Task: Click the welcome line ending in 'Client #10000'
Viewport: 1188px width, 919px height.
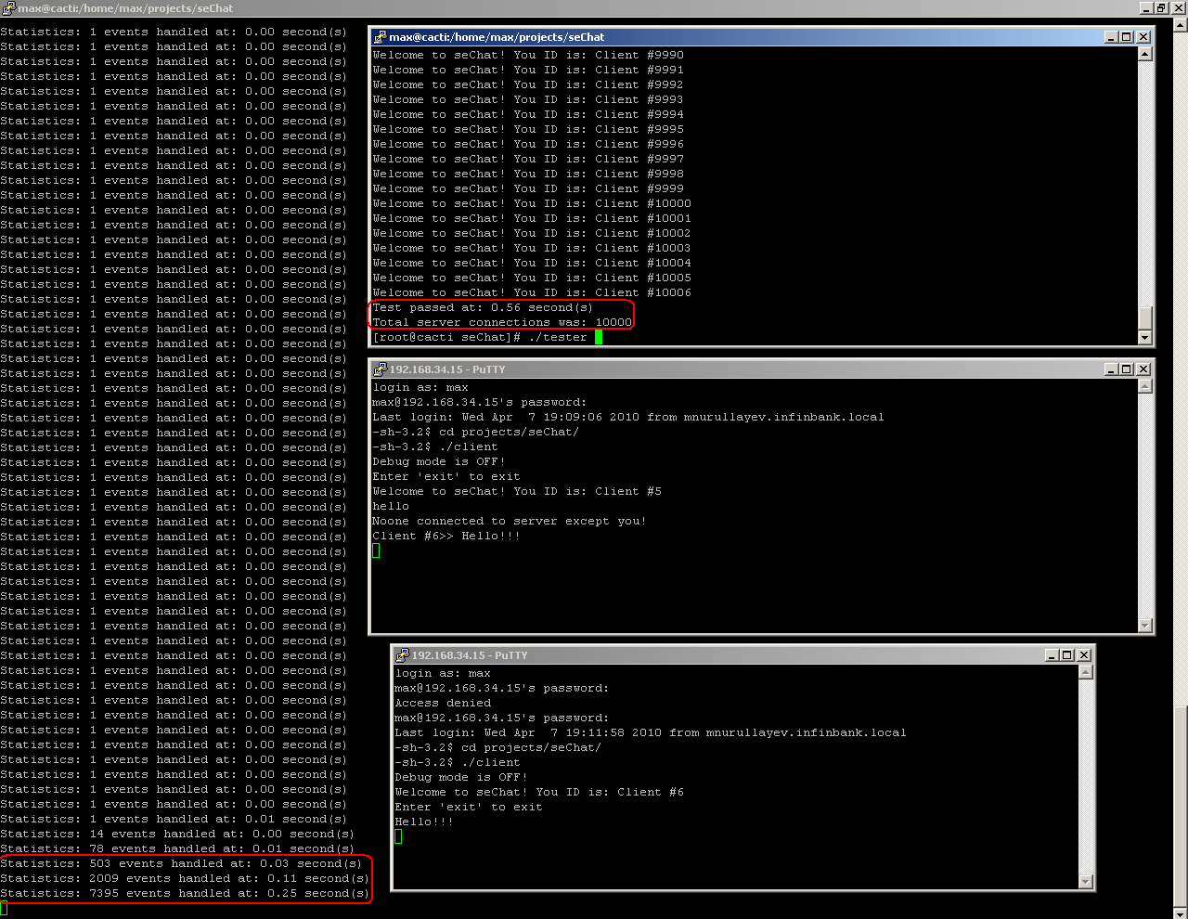Action: coord(532,203)
